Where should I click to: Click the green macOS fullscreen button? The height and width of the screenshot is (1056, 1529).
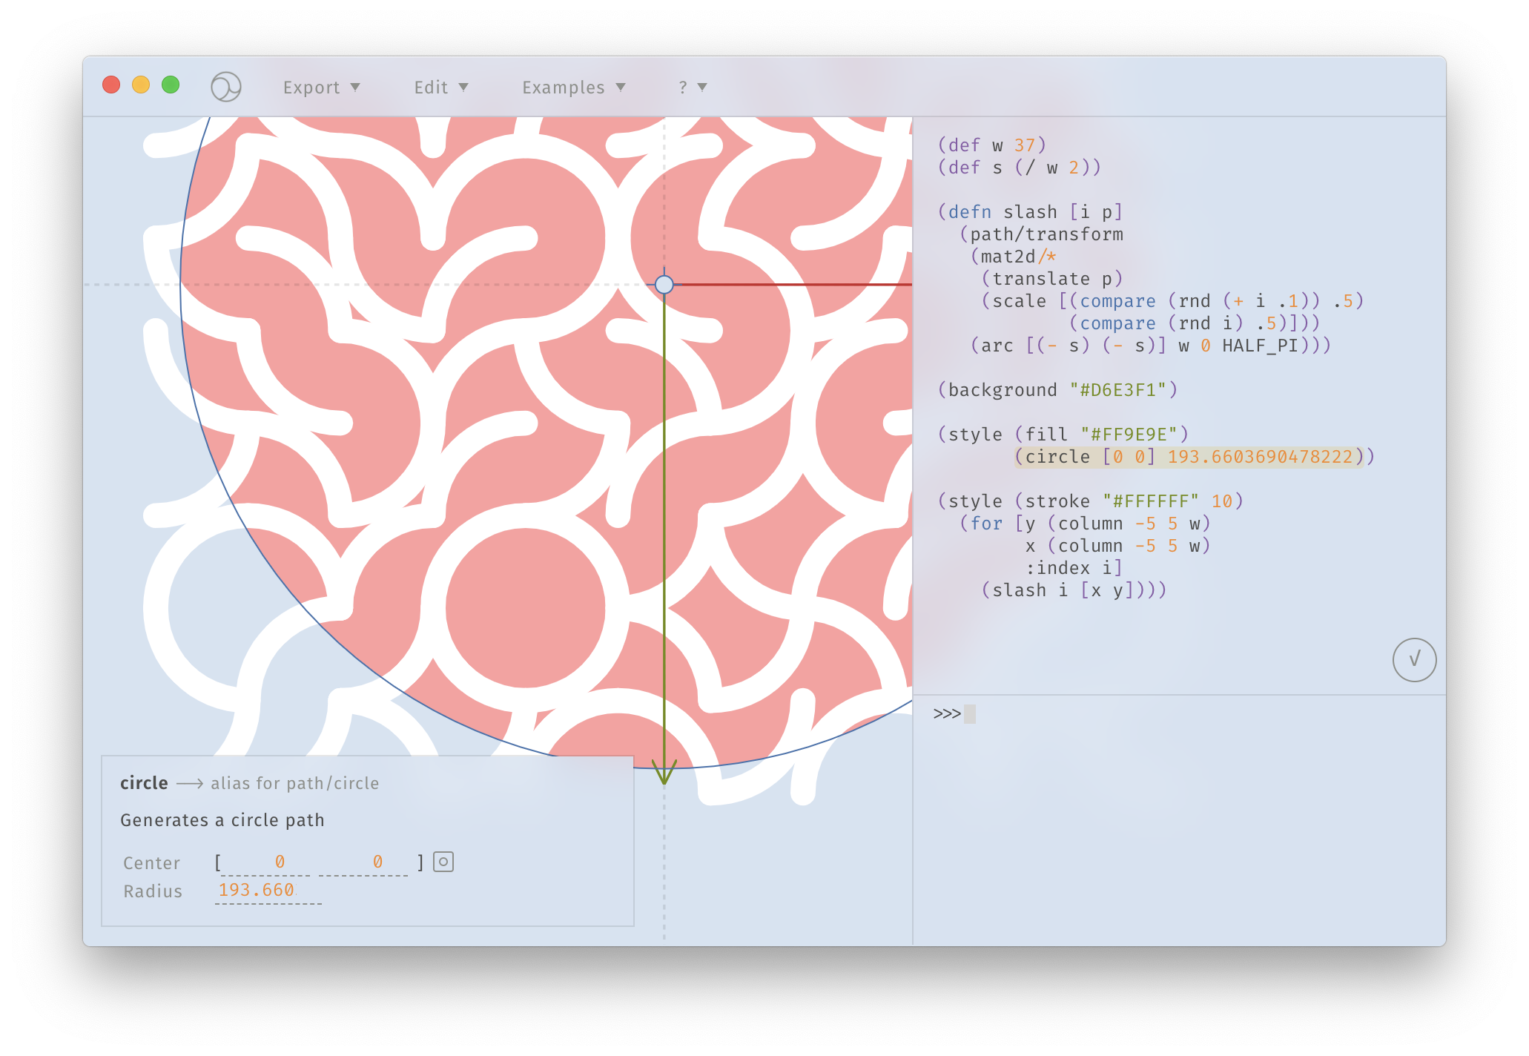coord(171,85)
